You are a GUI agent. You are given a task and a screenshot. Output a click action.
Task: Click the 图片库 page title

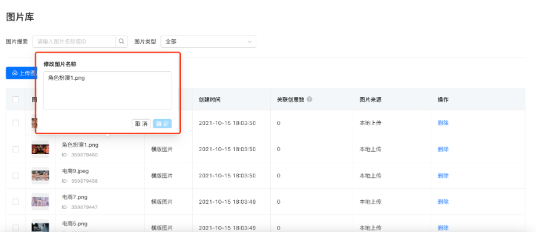tap(20, 17)
